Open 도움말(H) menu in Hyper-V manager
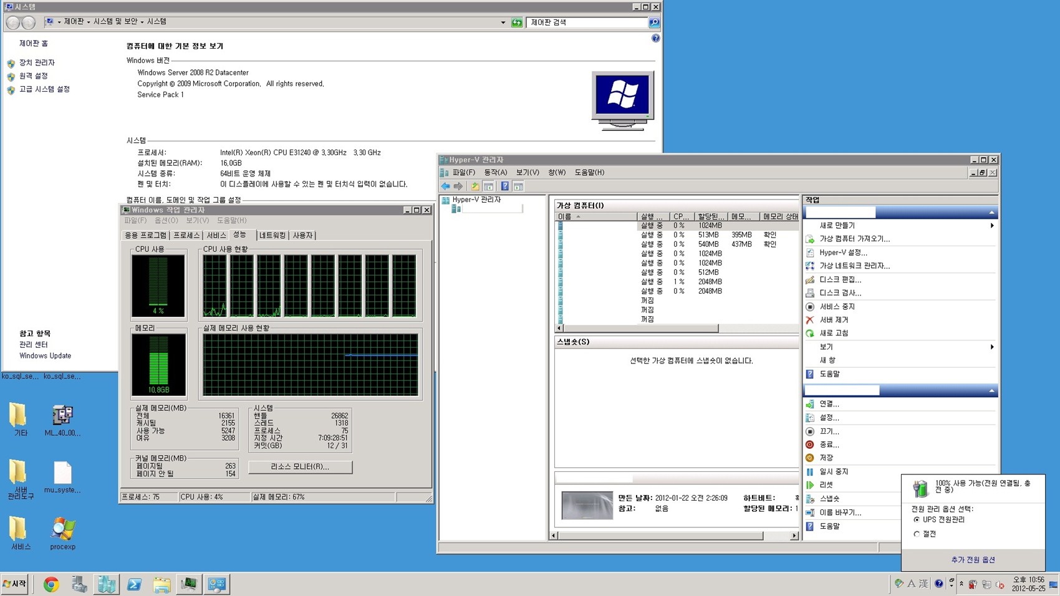The height and width of the screenshot is (596, 1060). click(589, 173)
